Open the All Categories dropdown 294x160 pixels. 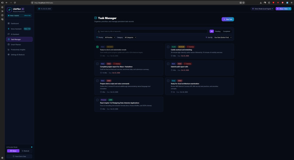(x=130, y=37)
